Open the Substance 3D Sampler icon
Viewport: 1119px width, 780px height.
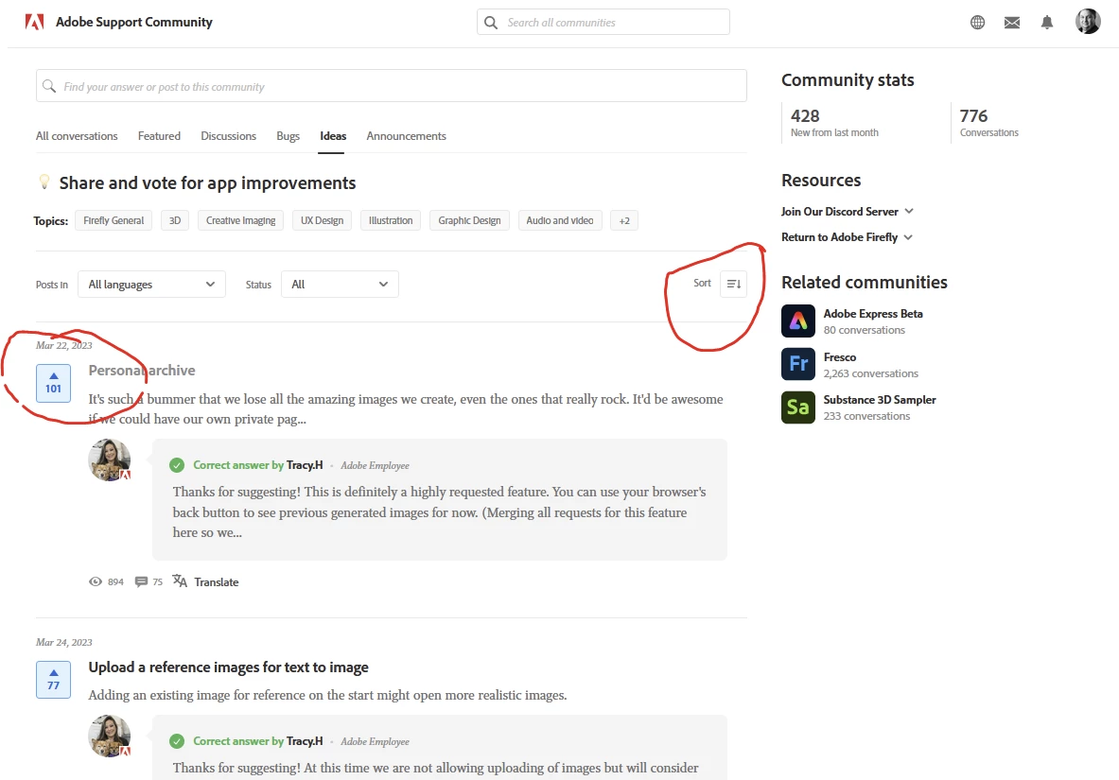point(797,407)
